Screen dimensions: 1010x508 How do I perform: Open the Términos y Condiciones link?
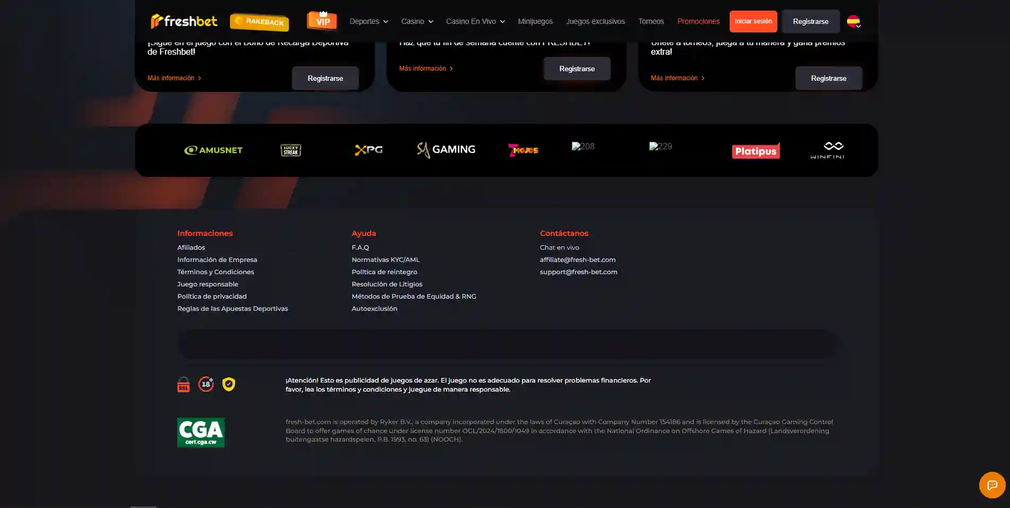click(216, 272)
